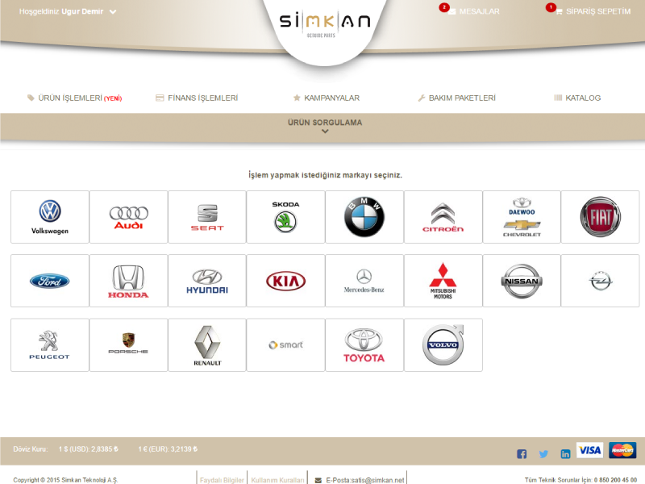Choose the BMW brand tile
This screenshot has height=484, width=645.
(364, 217)
